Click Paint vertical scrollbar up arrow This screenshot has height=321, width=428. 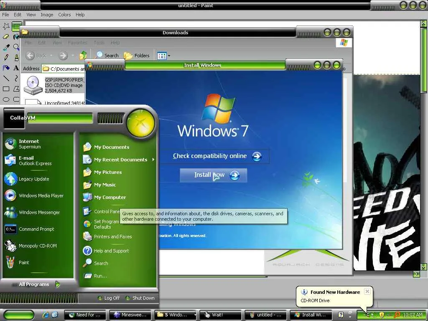(x=423, y=24)
